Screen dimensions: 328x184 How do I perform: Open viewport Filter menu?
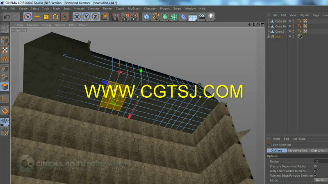[x=73, y=25]
